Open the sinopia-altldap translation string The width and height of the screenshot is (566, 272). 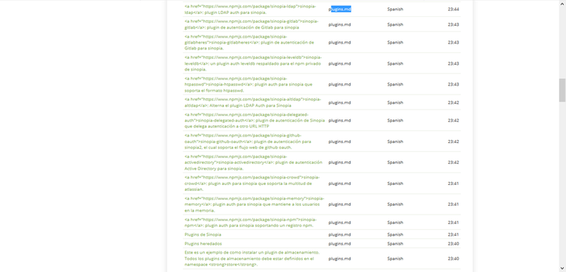252,102
